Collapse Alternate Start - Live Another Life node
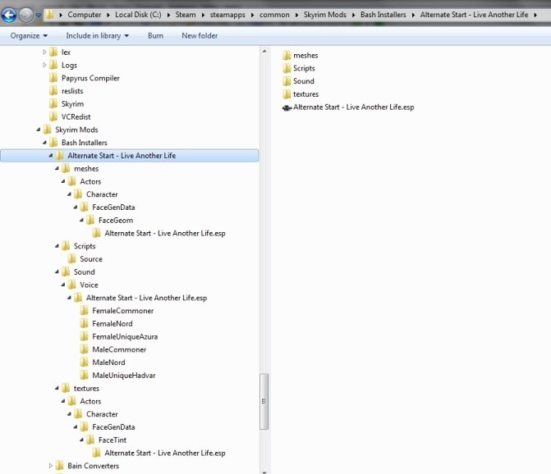 (x=51, y=156)
